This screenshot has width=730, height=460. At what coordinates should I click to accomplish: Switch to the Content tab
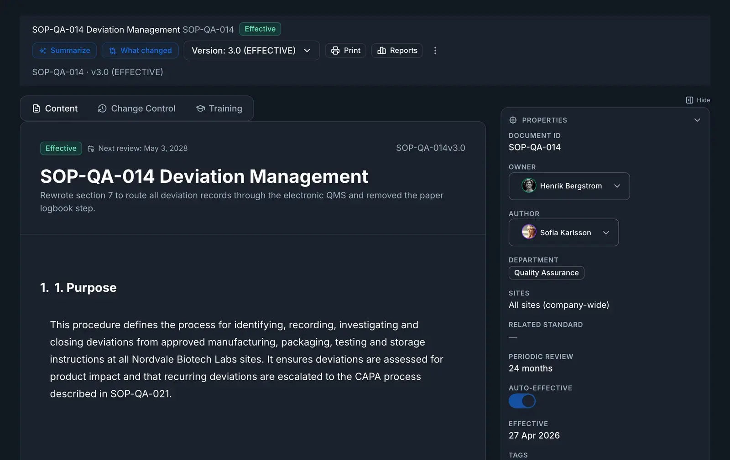pyautogui.click(x=55, y=109)
